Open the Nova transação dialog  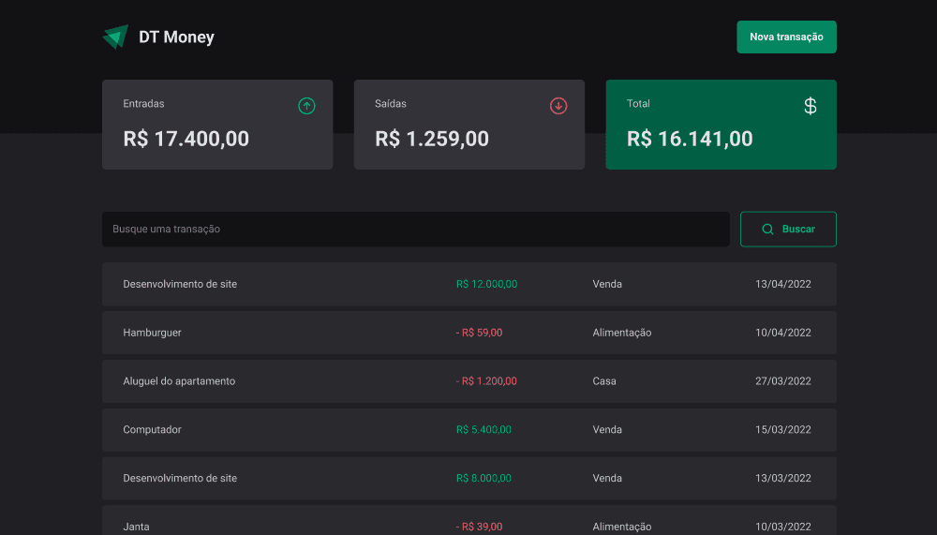(786, 37)
